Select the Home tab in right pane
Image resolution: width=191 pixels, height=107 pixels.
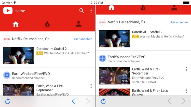coord(112,8)
